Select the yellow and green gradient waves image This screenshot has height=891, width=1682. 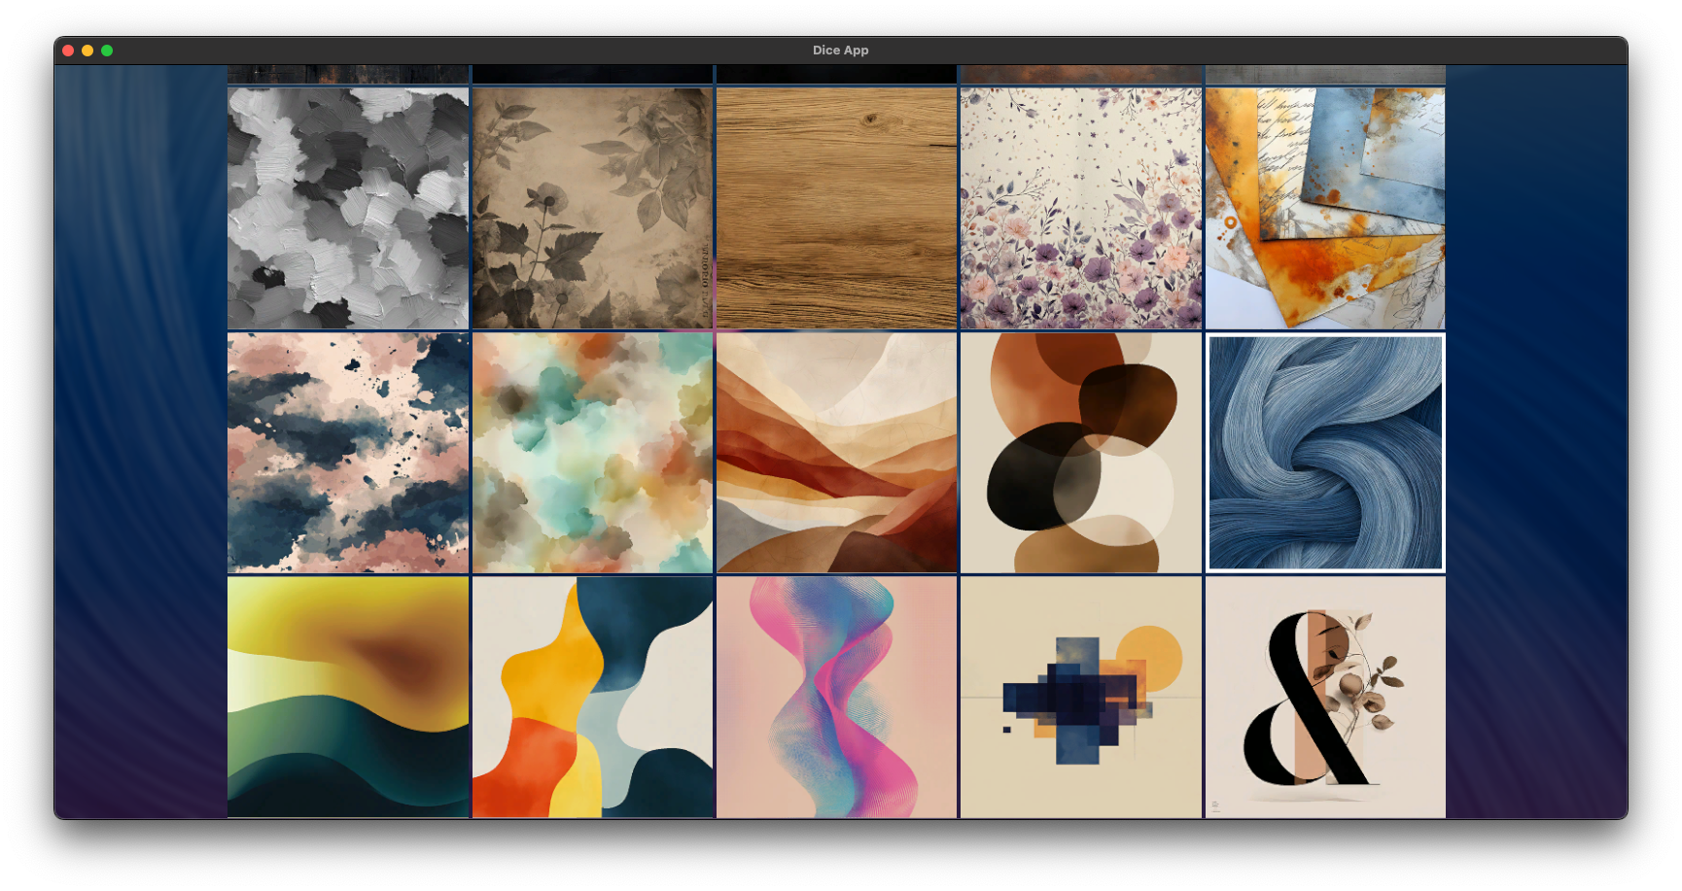[348, 697]
